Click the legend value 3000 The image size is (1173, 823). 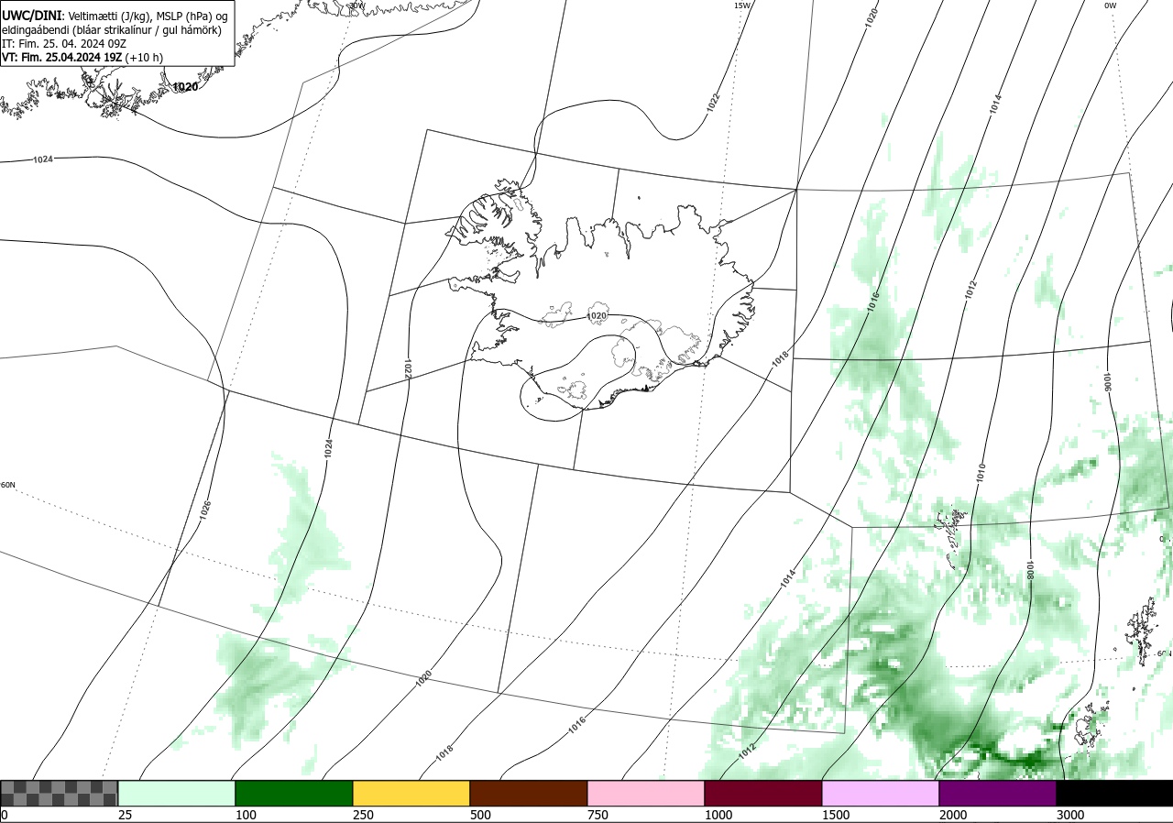coord(1070,815)
